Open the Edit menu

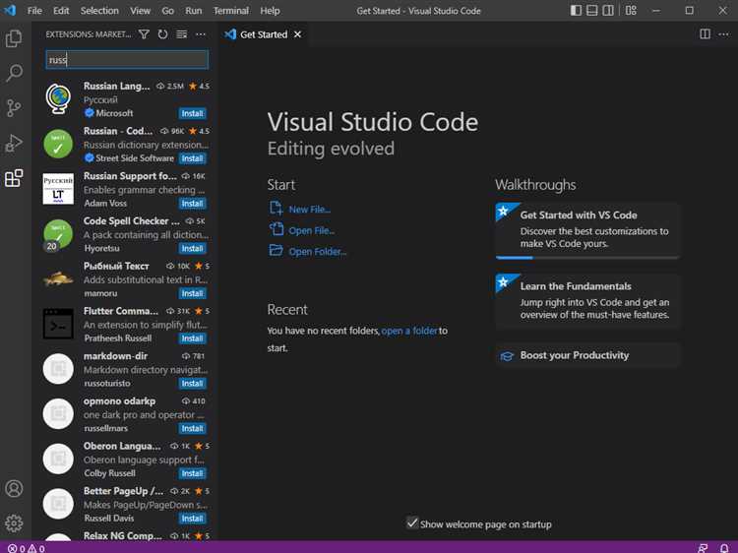tap(61, 11)
